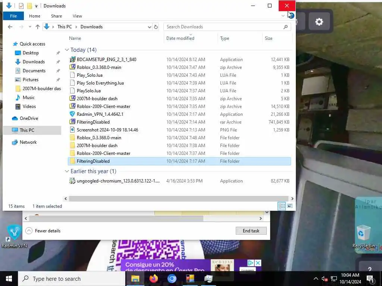
Task: Show hidden system tray icons
Action: tap(316, 279)
